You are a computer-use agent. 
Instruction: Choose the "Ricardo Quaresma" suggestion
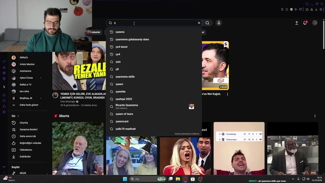(x=154, y=106)
